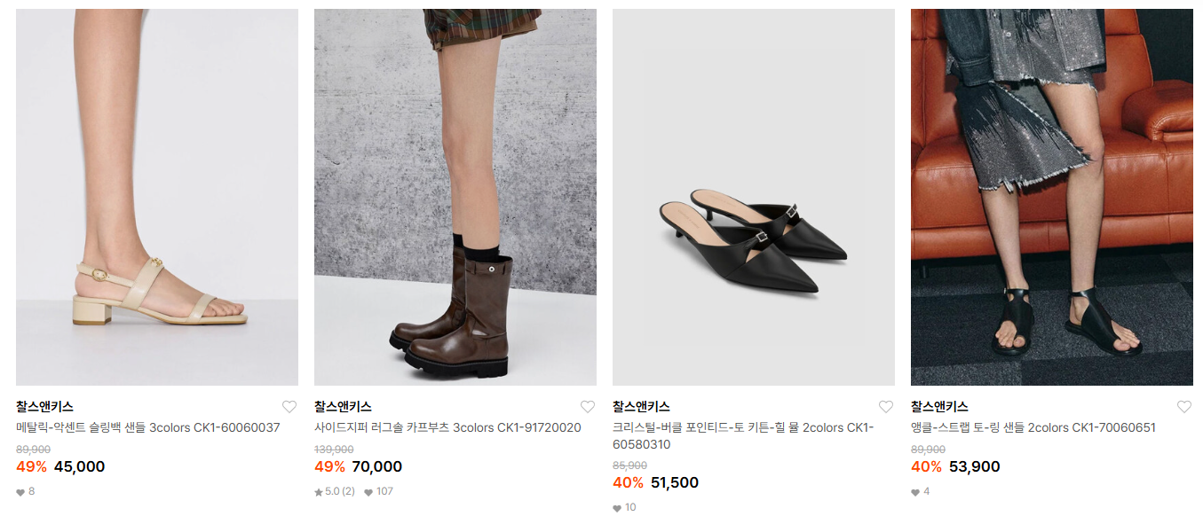Click the likes heart count showing 8
The image size is (1203, 524).
click(x=26, y=491)
